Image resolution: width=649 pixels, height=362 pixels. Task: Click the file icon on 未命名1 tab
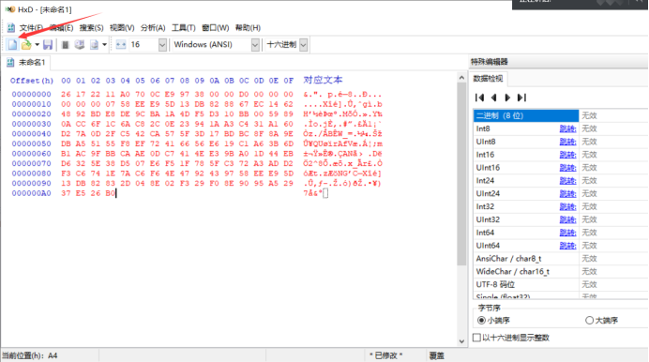click(x=10, y=63)
